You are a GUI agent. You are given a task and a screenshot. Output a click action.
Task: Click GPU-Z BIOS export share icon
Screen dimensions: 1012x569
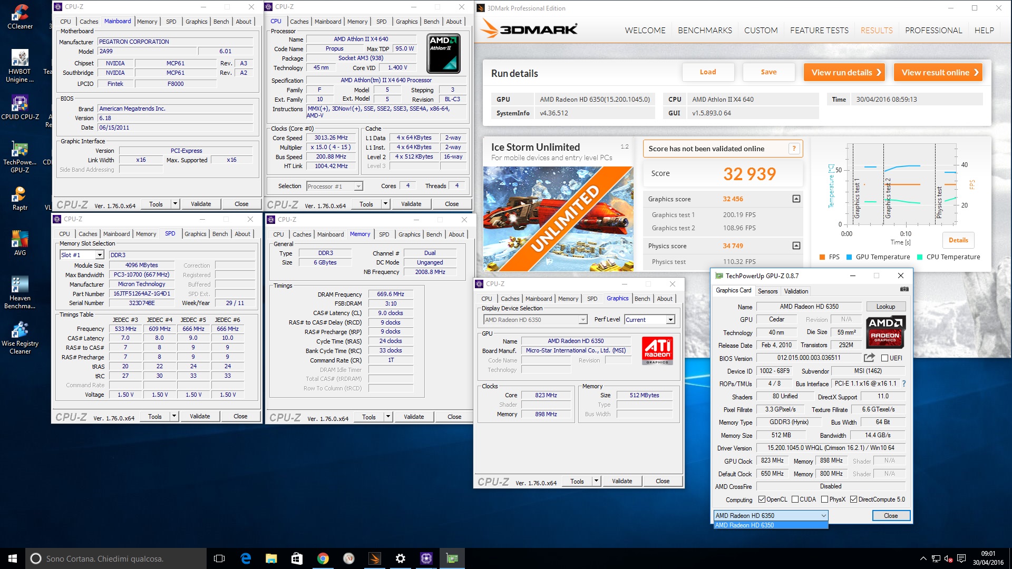869,358
